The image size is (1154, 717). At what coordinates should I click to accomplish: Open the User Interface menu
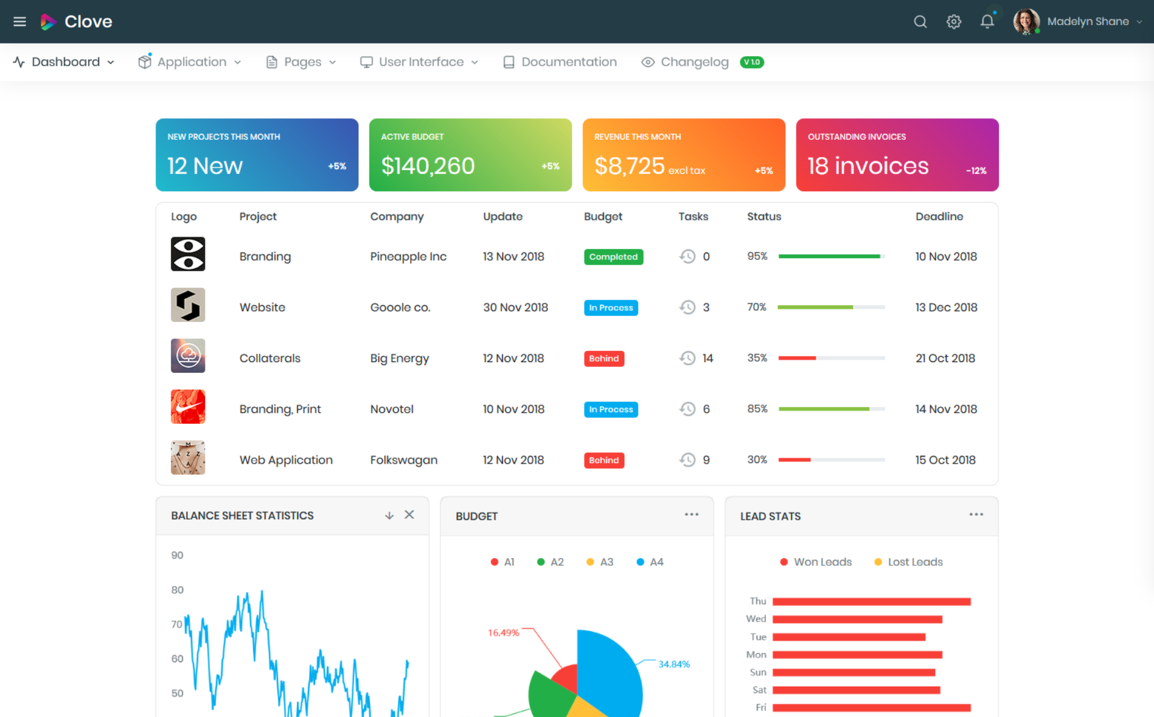[419, 62]
